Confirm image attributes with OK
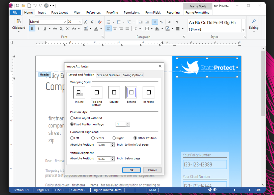 [132, 170]
